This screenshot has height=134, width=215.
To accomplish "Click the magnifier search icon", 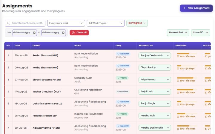I will click(x=8, y=23).
